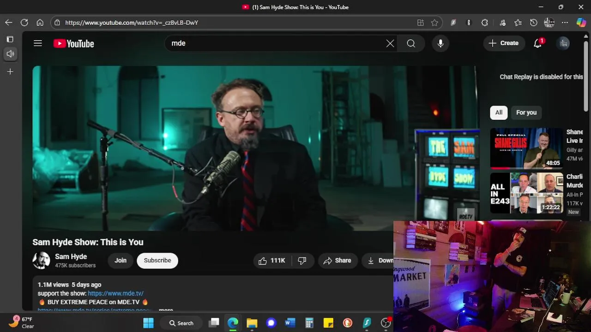The image size is (591, 332).
Task: Add new tab with plus icon
Action: click(x=10, y=71)
